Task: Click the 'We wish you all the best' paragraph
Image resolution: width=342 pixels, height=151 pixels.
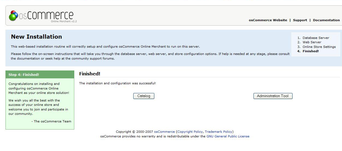Action: (38, 107)
